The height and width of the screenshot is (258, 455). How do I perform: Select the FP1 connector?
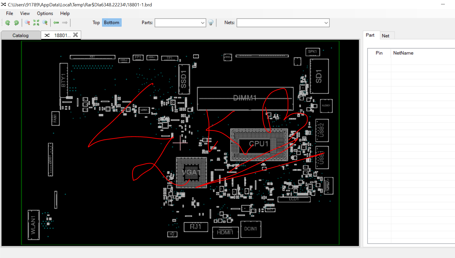point(138,58)
